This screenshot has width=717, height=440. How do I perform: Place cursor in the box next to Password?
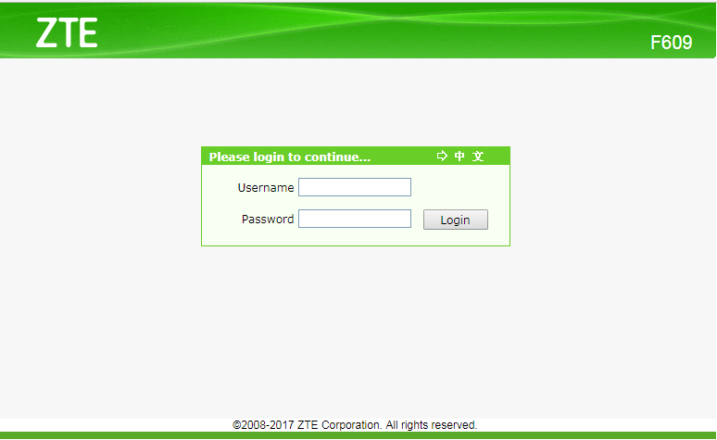click(355, 219)
